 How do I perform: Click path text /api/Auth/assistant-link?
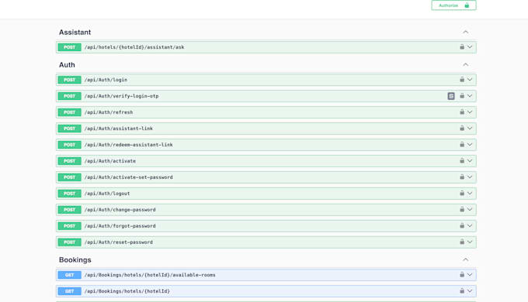pyautogui.click(x=119, y=129)
